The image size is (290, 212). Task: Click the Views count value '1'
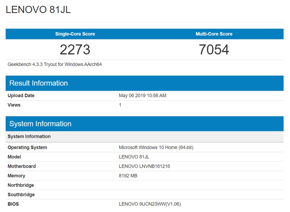click(x=120, y=105)
